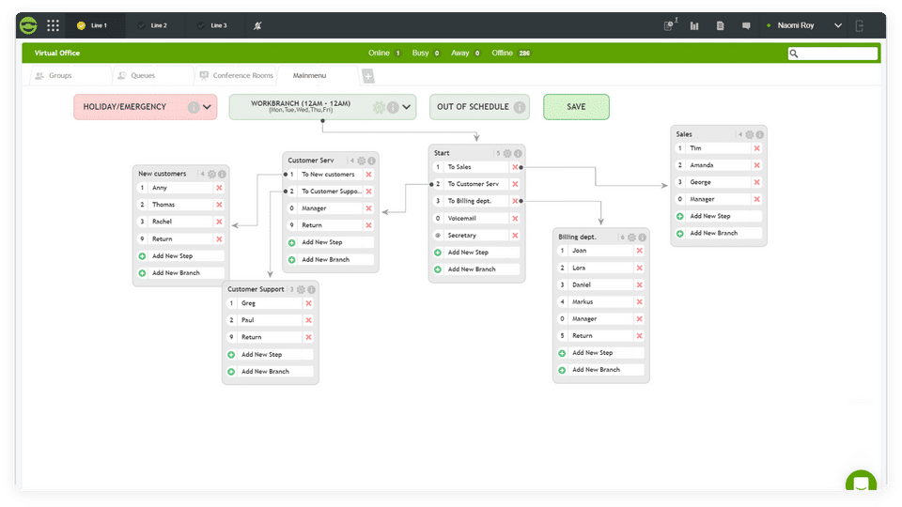The height and width of the screenshot is (507, 902).
Task: Switch to the Groups tab
Action: click(x=70, y=76)
